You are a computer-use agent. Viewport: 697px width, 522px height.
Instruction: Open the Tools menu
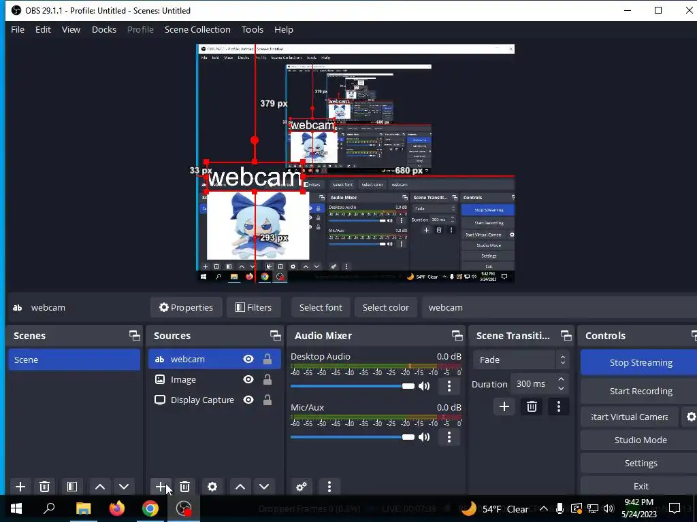coord(253,29)
